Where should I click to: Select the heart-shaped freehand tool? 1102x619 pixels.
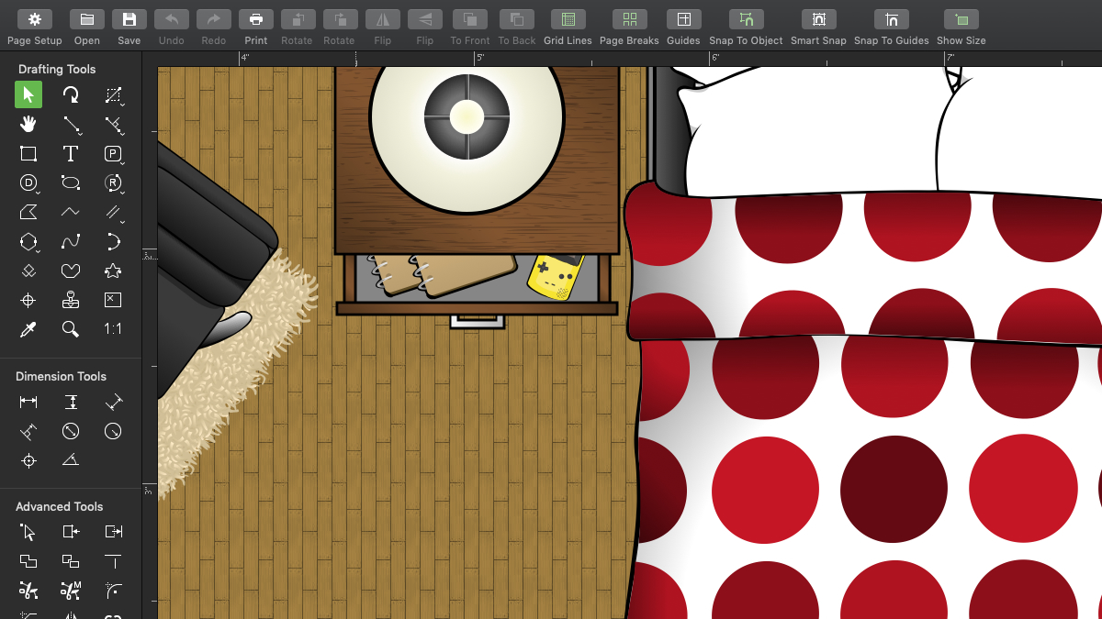71,271
